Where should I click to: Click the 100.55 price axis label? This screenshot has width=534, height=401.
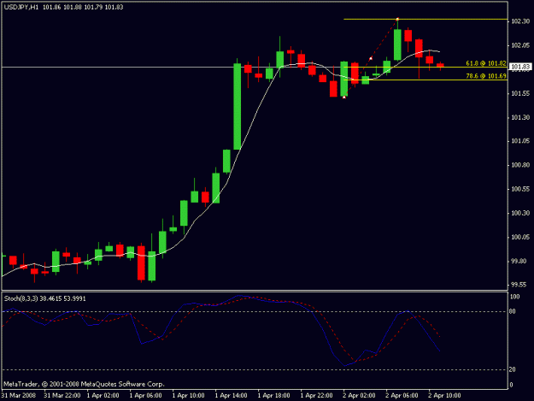520,189
